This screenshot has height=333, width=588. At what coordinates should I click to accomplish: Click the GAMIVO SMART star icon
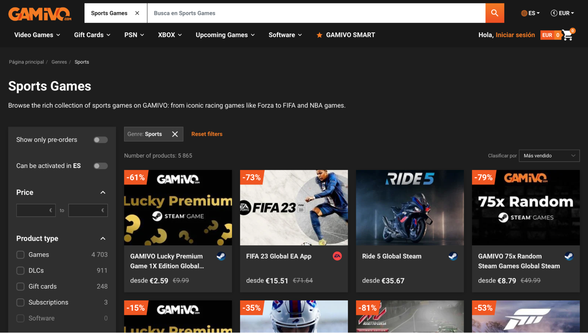pos(319,35)
